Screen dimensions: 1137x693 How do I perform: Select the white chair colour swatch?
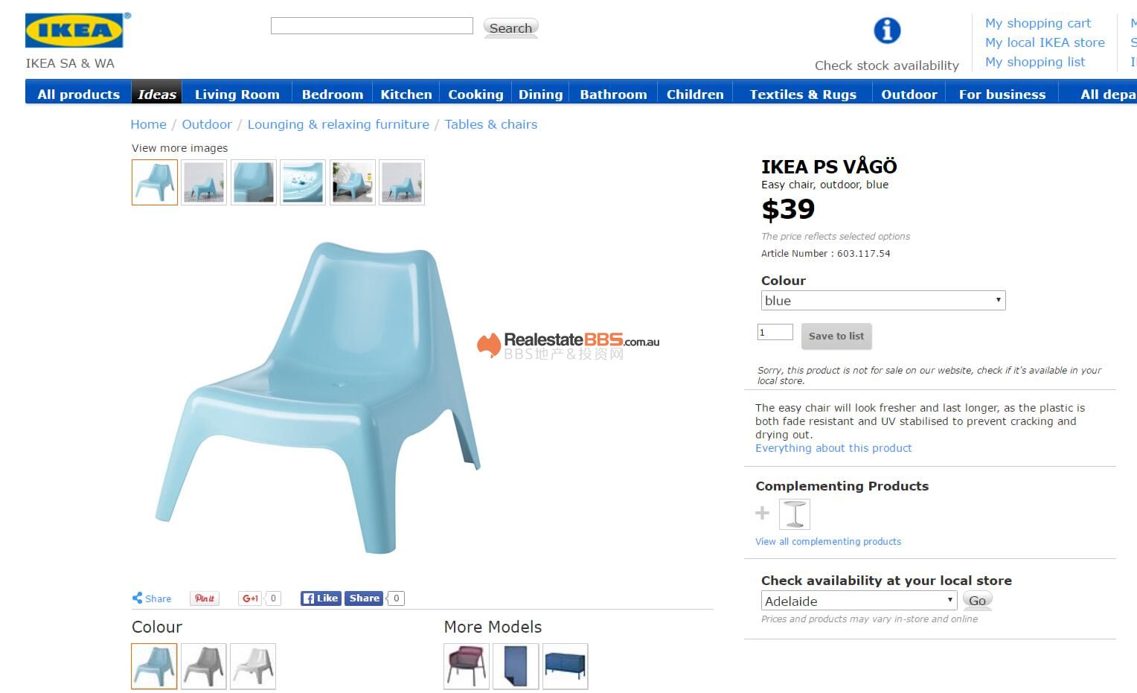tap(253, 666)
